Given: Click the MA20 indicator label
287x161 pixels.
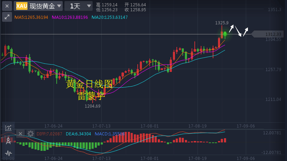Looking at the screenshot, I should 110,17.
